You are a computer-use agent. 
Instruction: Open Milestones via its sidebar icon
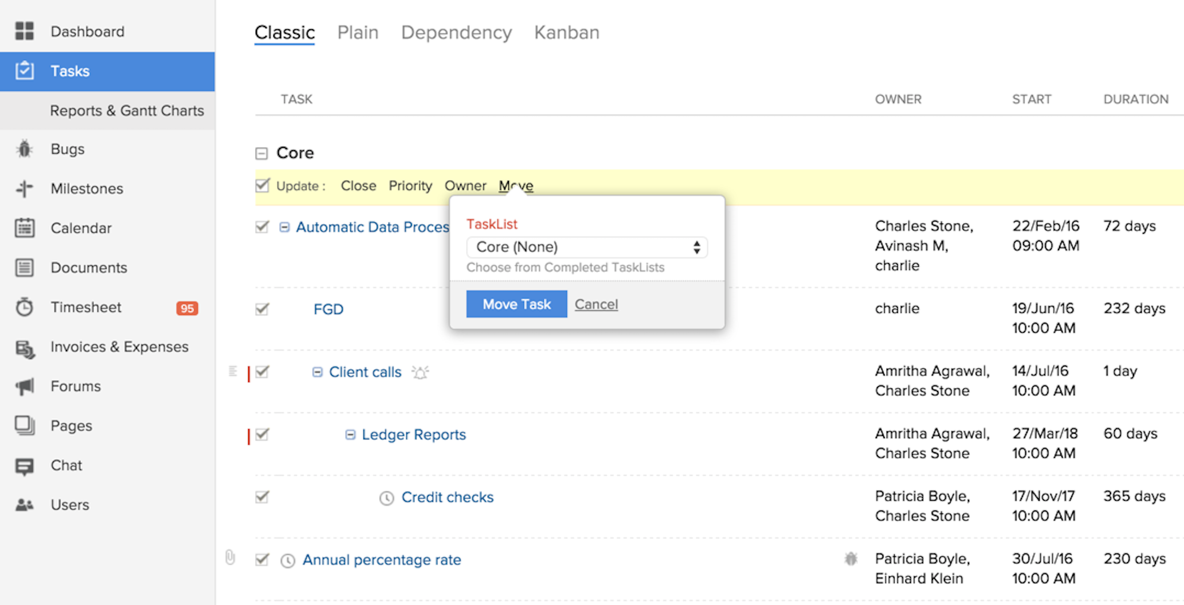click(x=24, y=188)
